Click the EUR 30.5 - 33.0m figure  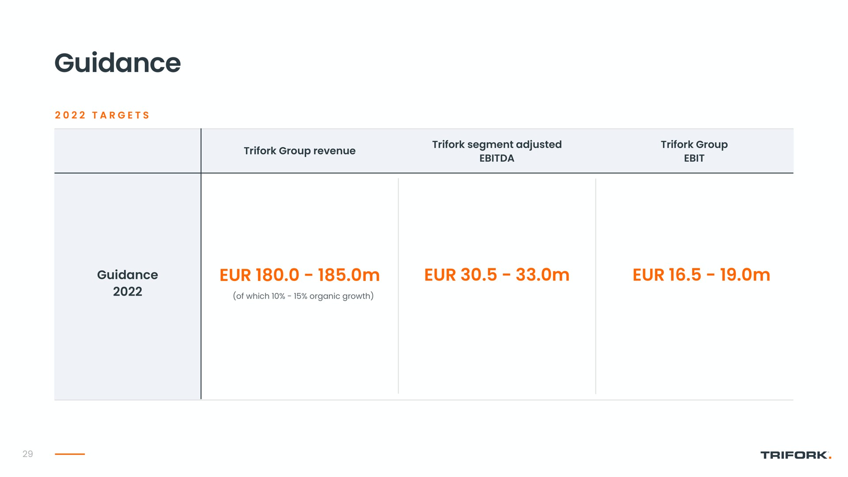click(x=497, y=275)
